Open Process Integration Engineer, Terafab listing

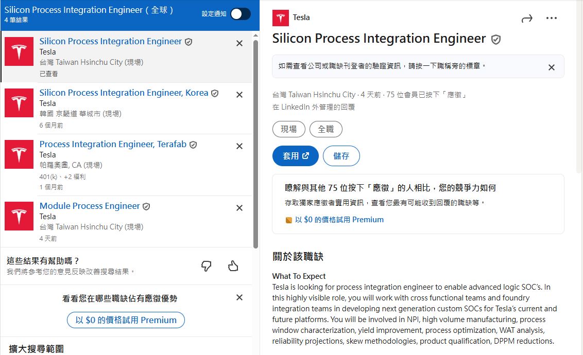click(113, 145)
